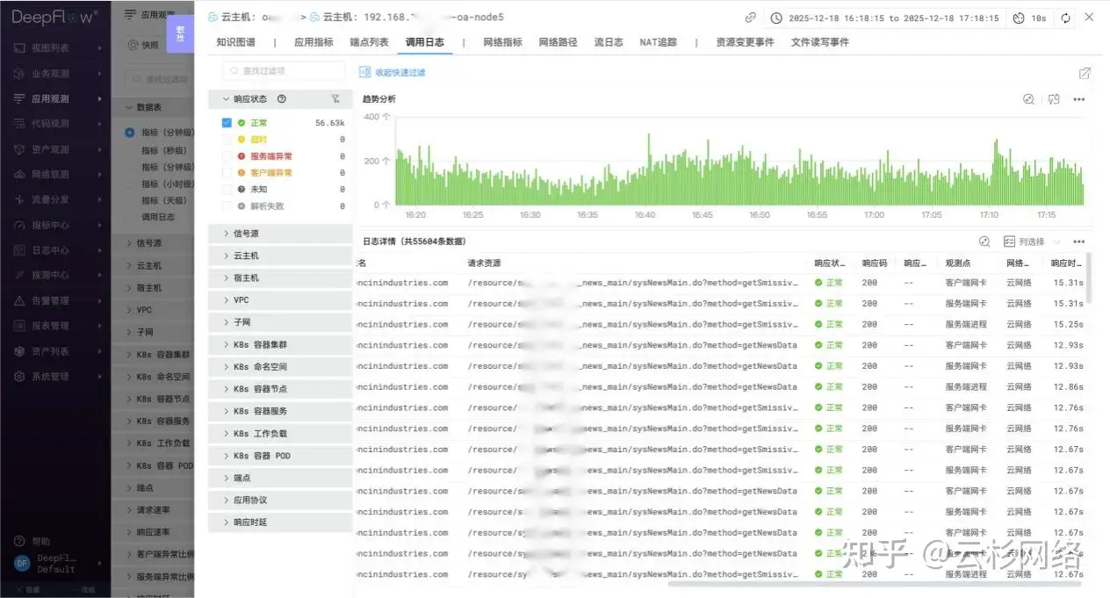The image size is (1110, 598).
Task: Click the 流量分发 sidebar icon
Action: (19, 199)
